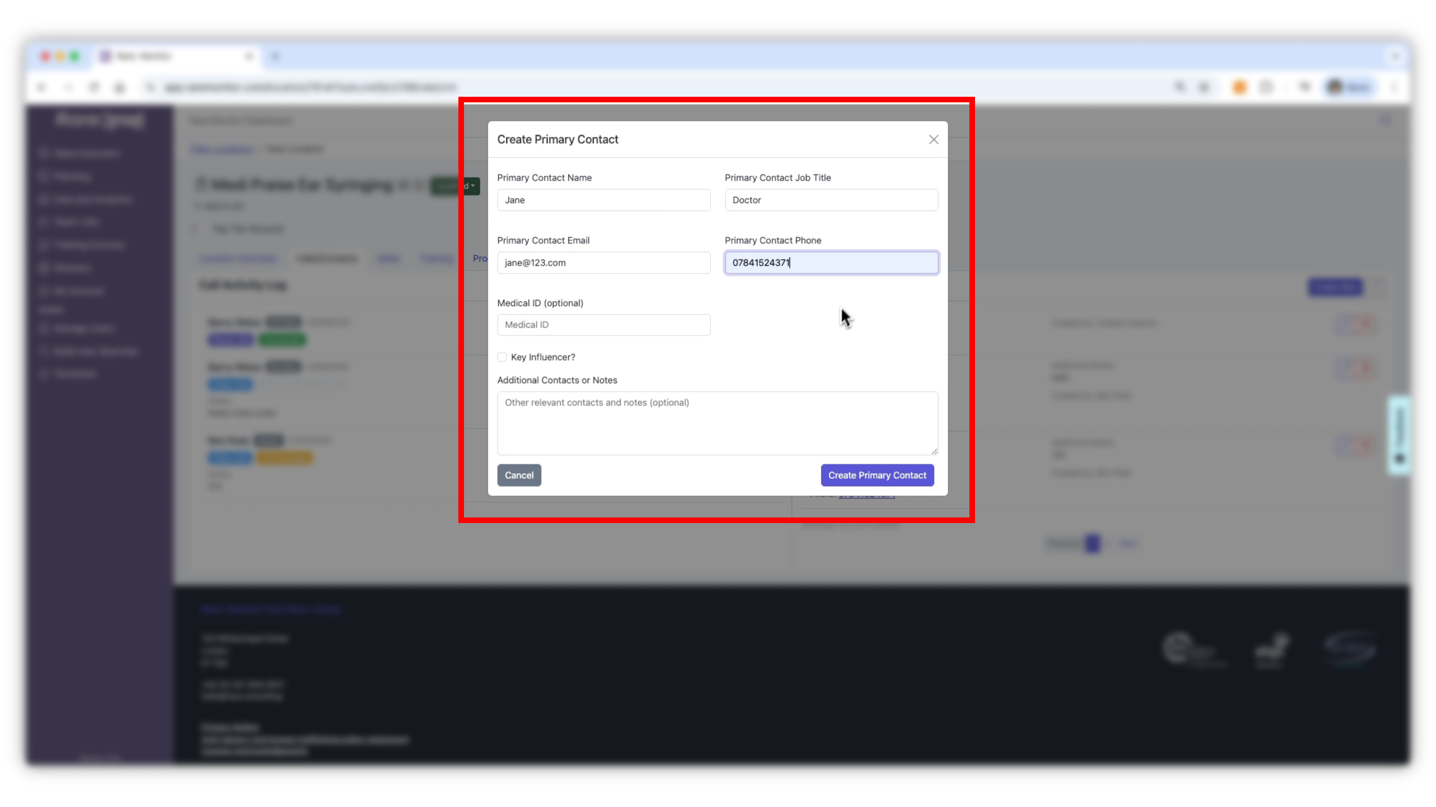Viewport: 1436px width, 807px height.
Task: Click the Create Primary Contact button
Action: pyautogui.click(x=877, y=475)
